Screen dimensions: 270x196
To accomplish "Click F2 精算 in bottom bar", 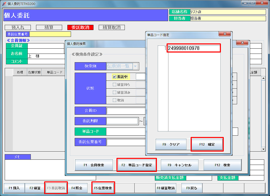I will tap(35, 188).
